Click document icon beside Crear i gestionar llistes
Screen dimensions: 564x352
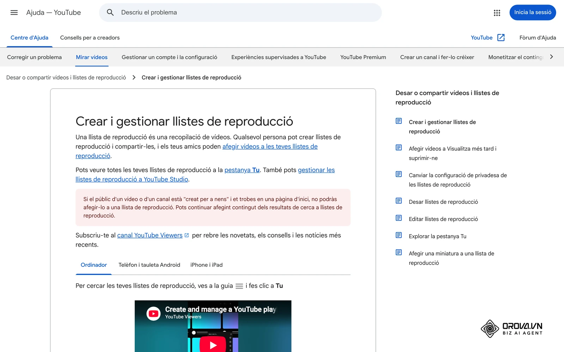click(x=399, y=121)
